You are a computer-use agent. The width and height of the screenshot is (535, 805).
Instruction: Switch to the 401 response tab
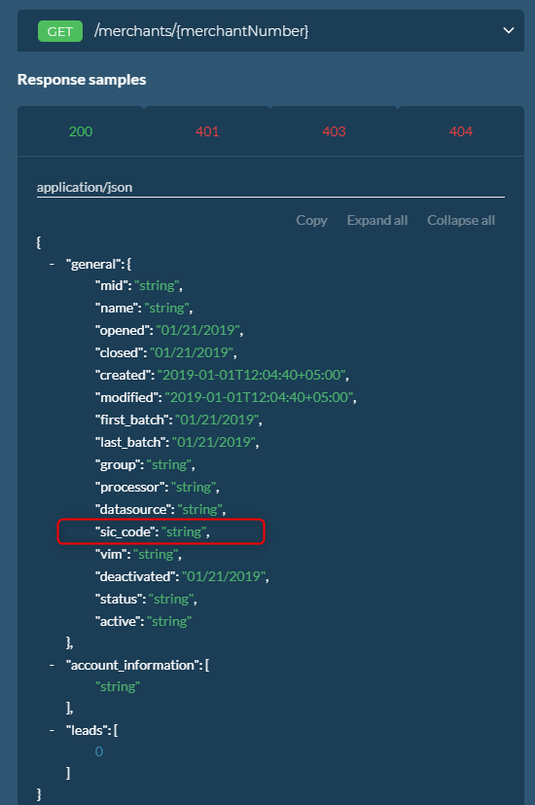(x=207, y=131)
